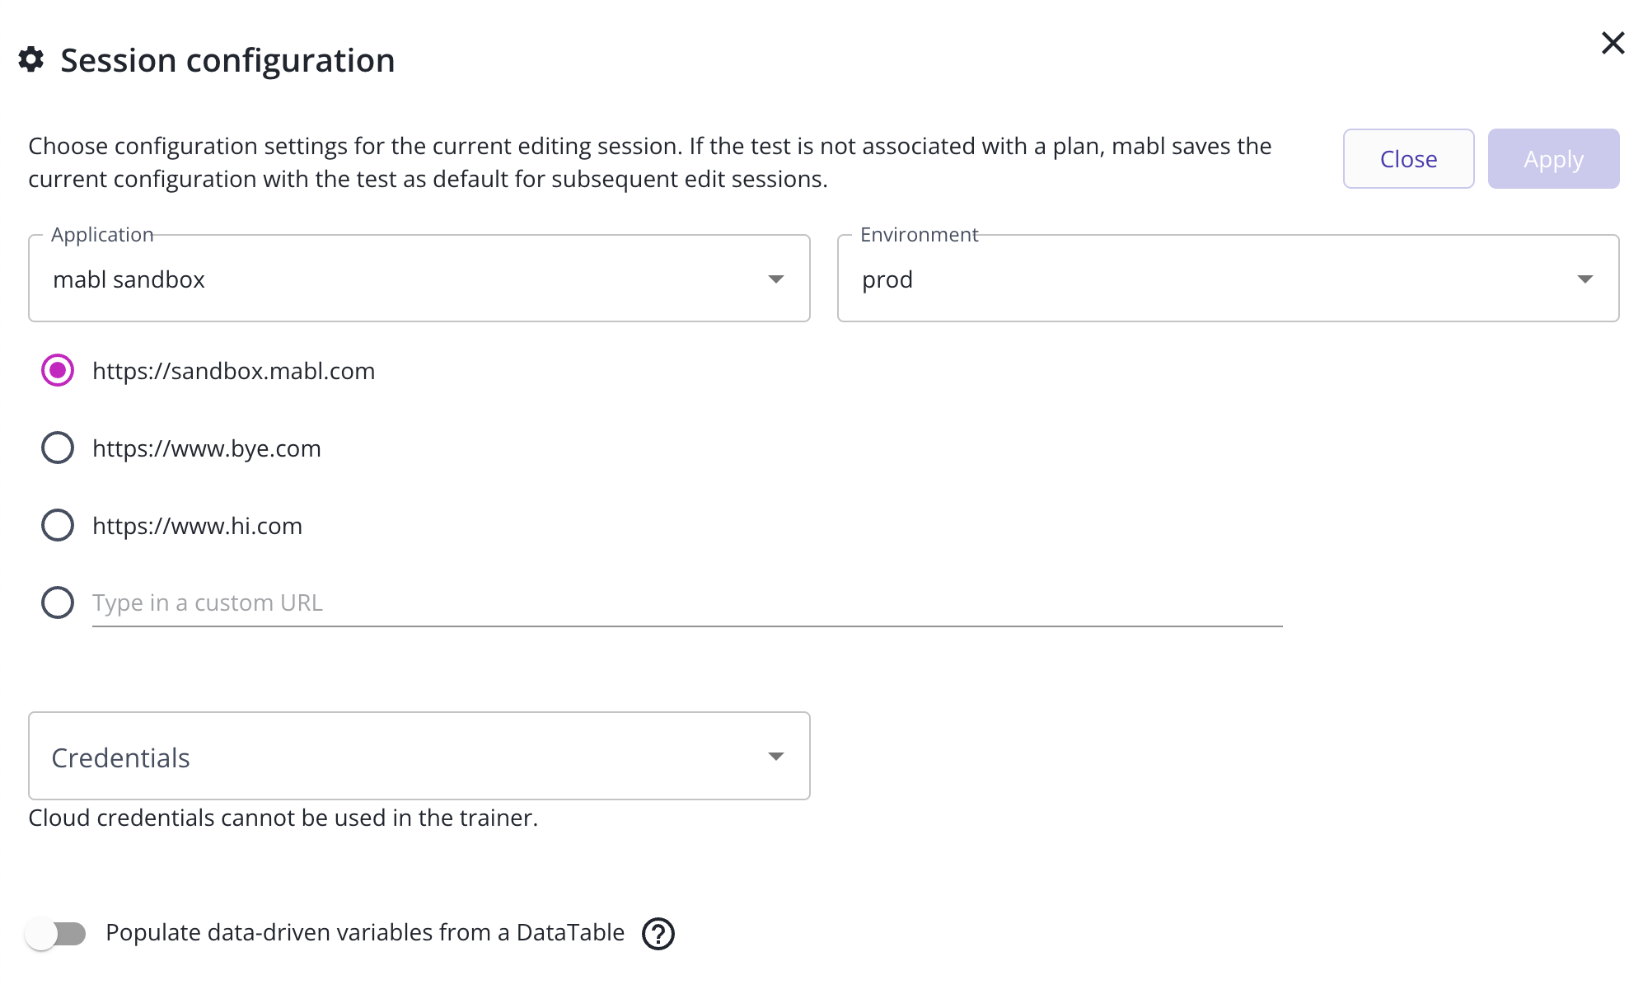1643x994 pixels.
Task: Click the Close button
Action: pos(1408,158)
